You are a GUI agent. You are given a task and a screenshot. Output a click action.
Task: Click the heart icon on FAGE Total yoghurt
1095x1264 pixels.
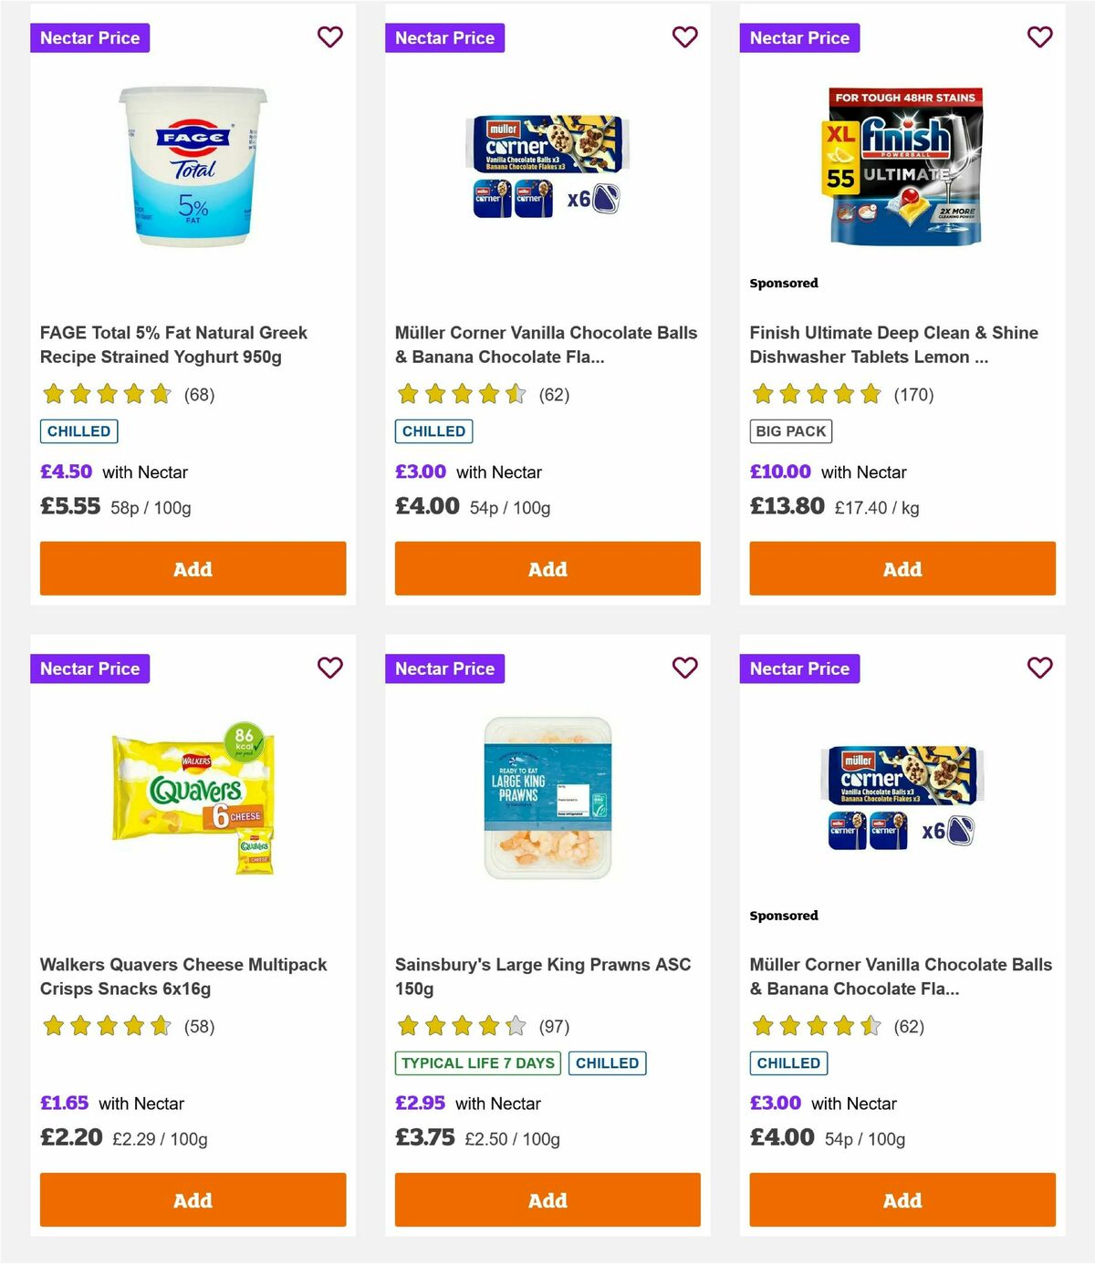pos(329,37)
